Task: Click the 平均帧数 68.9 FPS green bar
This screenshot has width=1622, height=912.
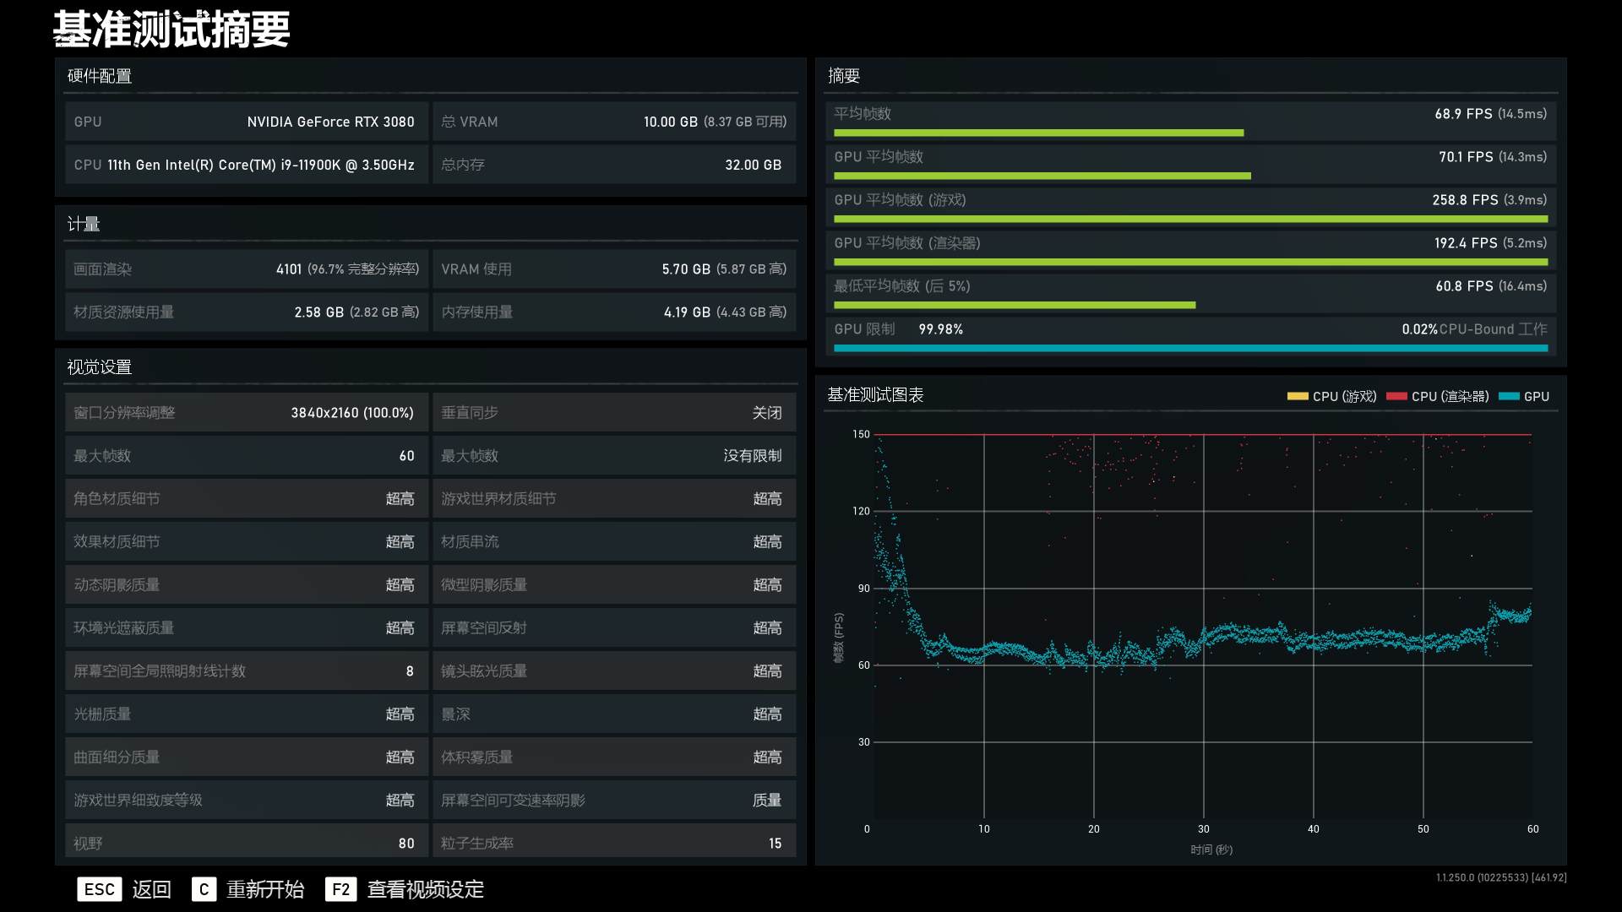Action: (1037, 133)
